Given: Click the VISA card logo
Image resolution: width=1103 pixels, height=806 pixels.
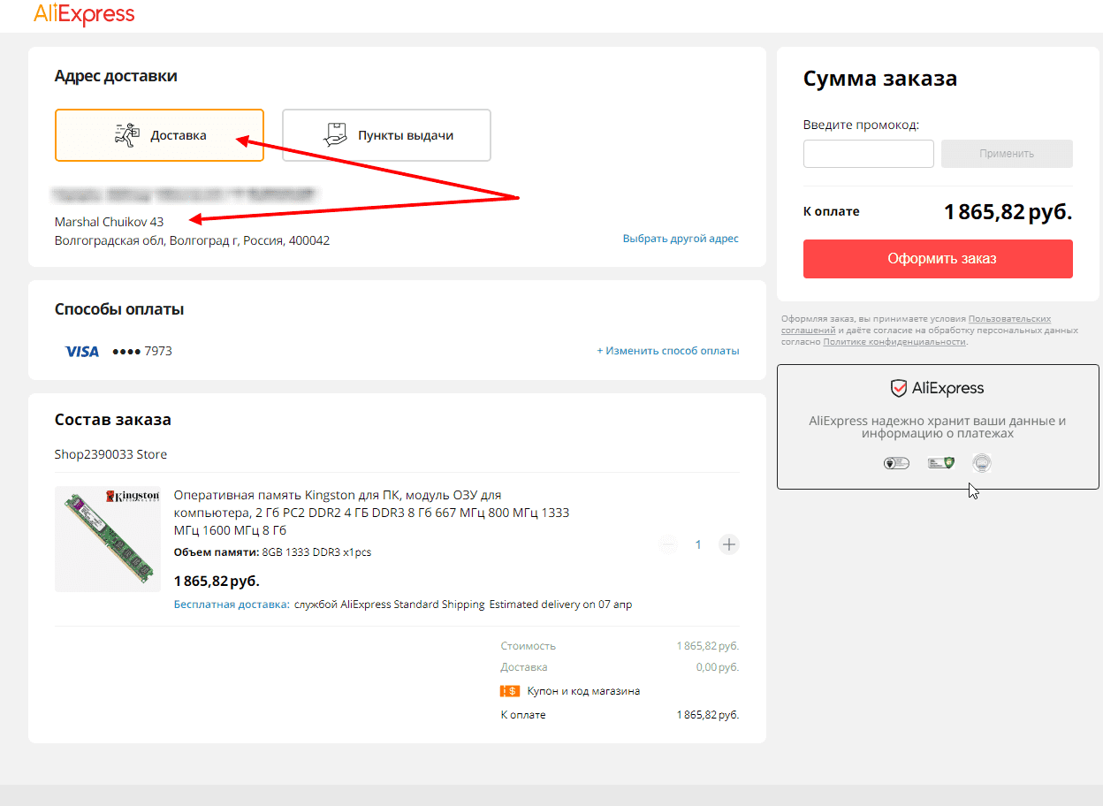Looking at the screenshot, I should tap(82, 352).
